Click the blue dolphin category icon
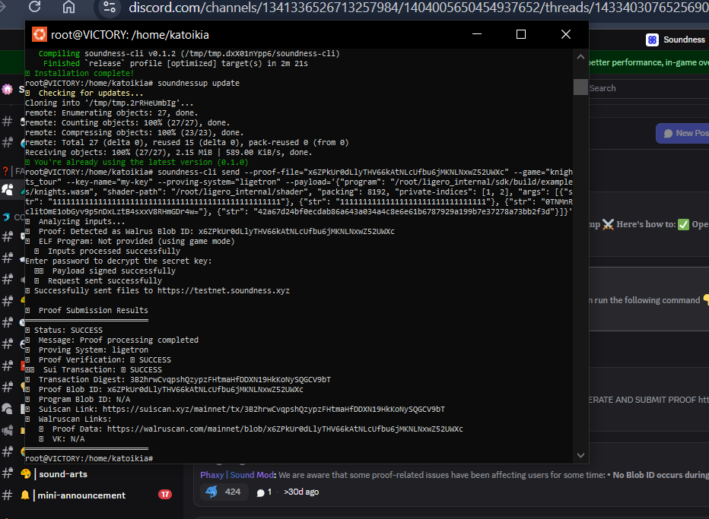Screen dimensions: 709x519 6,217
